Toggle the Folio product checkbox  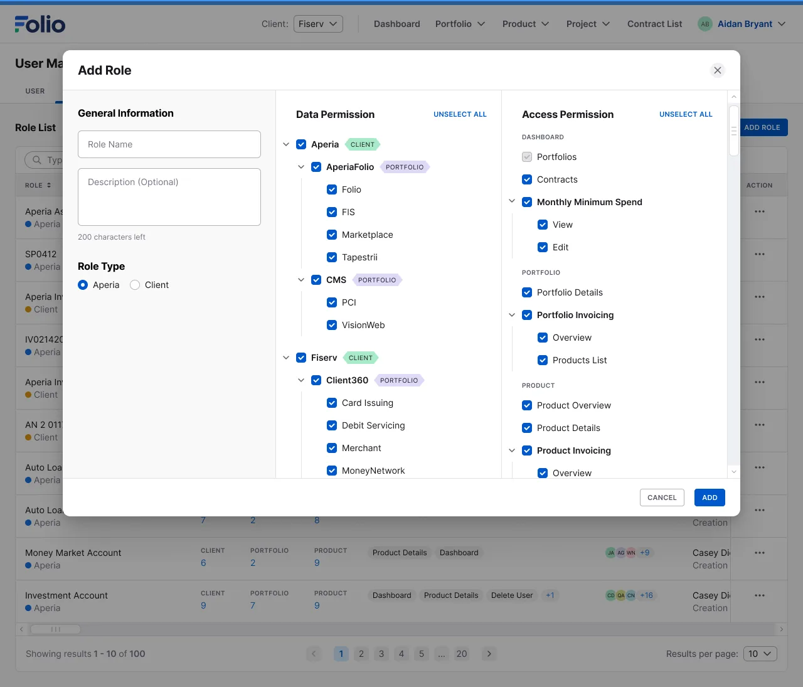[332, 189]
